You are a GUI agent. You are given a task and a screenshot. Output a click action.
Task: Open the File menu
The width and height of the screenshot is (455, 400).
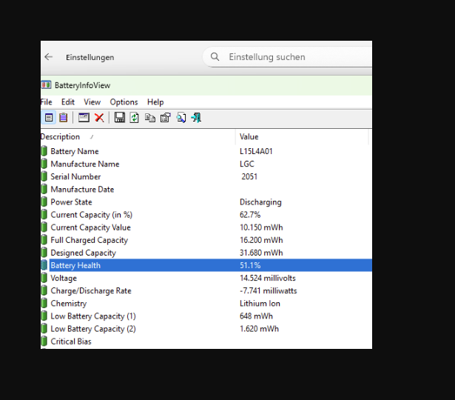pos(47,102)
